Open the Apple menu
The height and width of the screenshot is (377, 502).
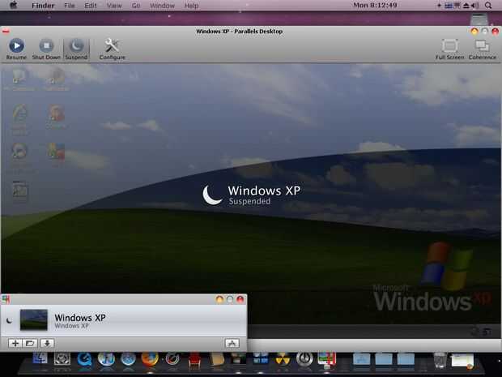tap(14, 5)
